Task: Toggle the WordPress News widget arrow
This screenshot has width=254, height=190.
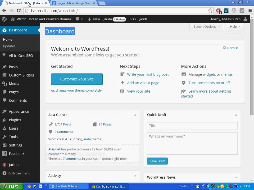Action: point(236,177)
